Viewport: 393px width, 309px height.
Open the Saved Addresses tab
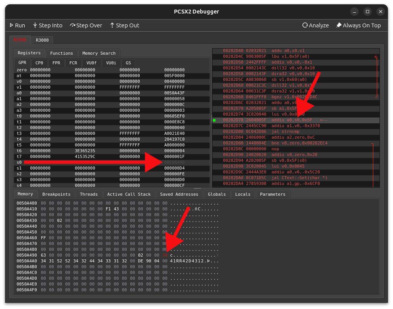[x=179, y=194]
